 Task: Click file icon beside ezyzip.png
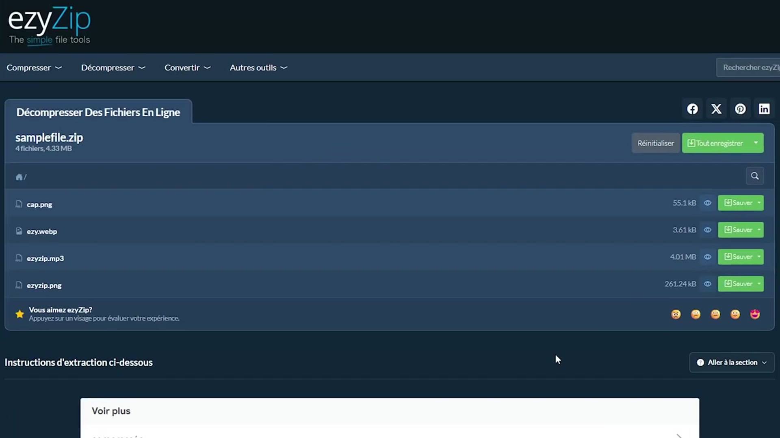(x=19, y=285)
